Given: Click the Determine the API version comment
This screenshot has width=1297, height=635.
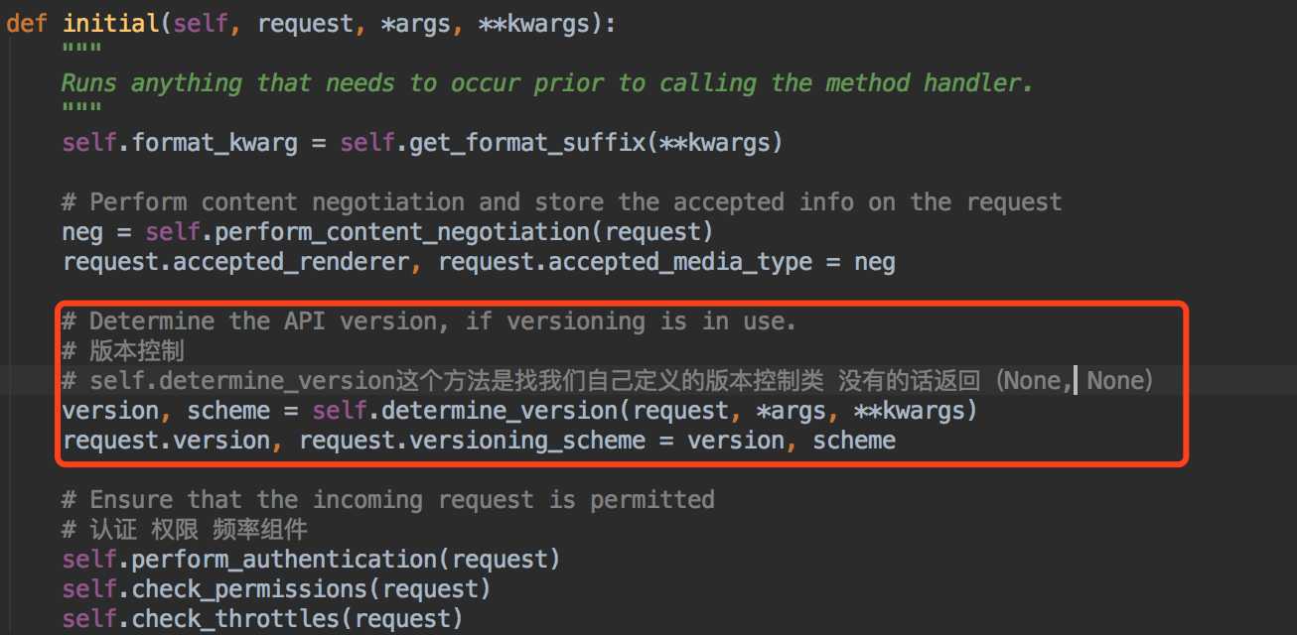Looking at the screenshot, I should pos(429,321).
